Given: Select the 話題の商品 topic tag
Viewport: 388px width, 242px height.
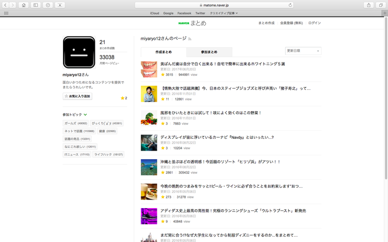Looking at the screenshot, I should pyautogui.click(x=77, y=139).
